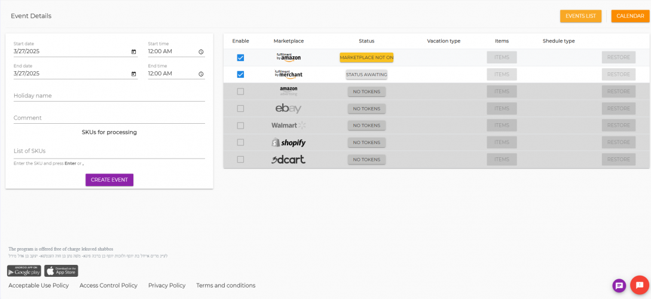The width and height of the screenshot is (651, 299).
Task: Click the Shopify logo
Action: [x=289, y=142]
